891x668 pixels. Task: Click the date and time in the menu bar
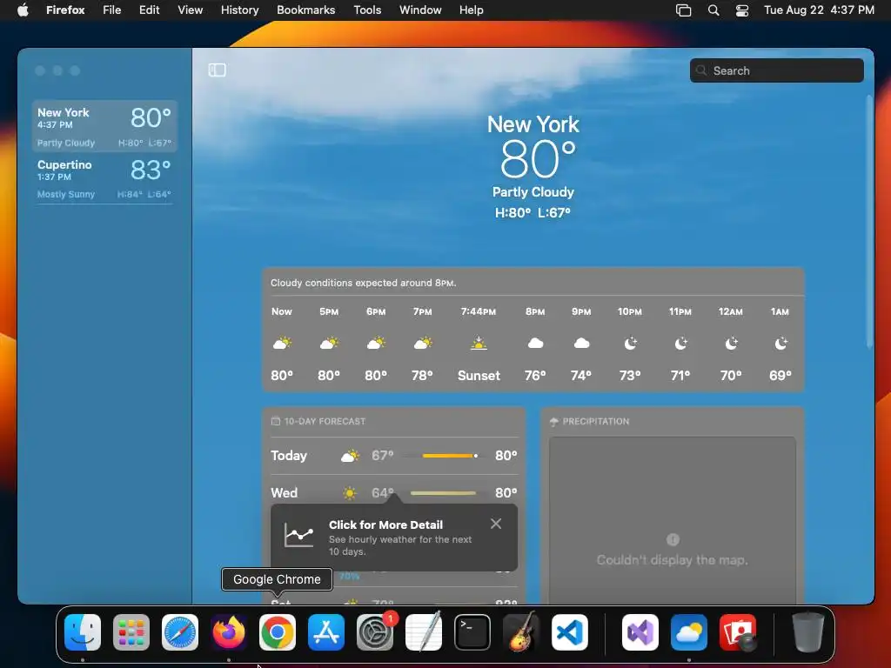[x=819, y=10]
